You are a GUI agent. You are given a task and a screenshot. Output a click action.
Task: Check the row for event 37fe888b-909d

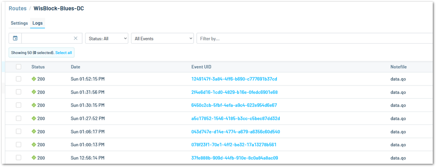19,158
